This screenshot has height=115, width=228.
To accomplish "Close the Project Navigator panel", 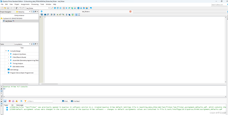I will tap(38, 12).
